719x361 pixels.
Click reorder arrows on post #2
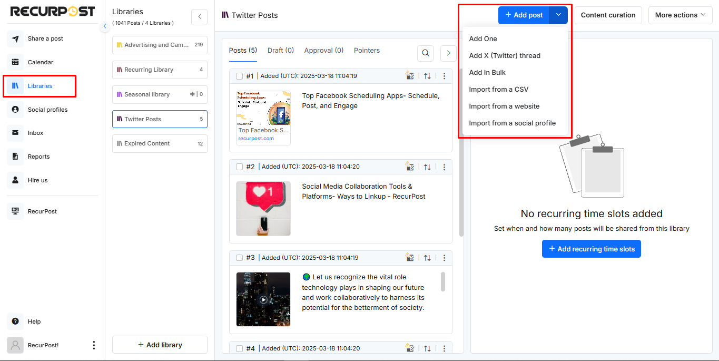pyautogui.click(x=427, y=167)
